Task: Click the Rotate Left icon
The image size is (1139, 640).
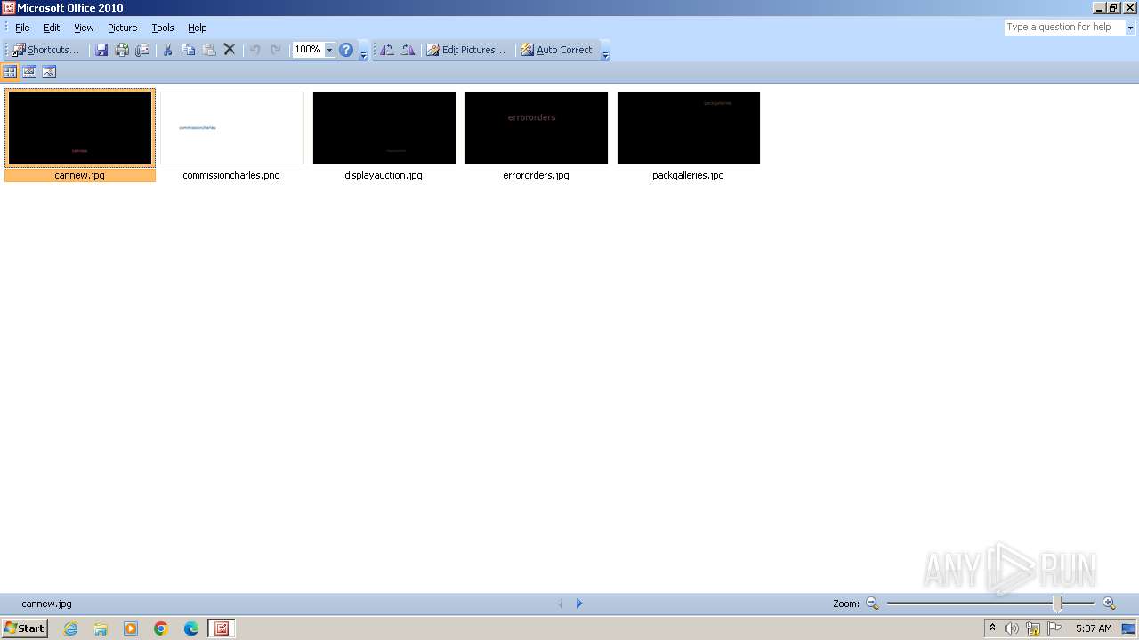Action: [387, 50]
